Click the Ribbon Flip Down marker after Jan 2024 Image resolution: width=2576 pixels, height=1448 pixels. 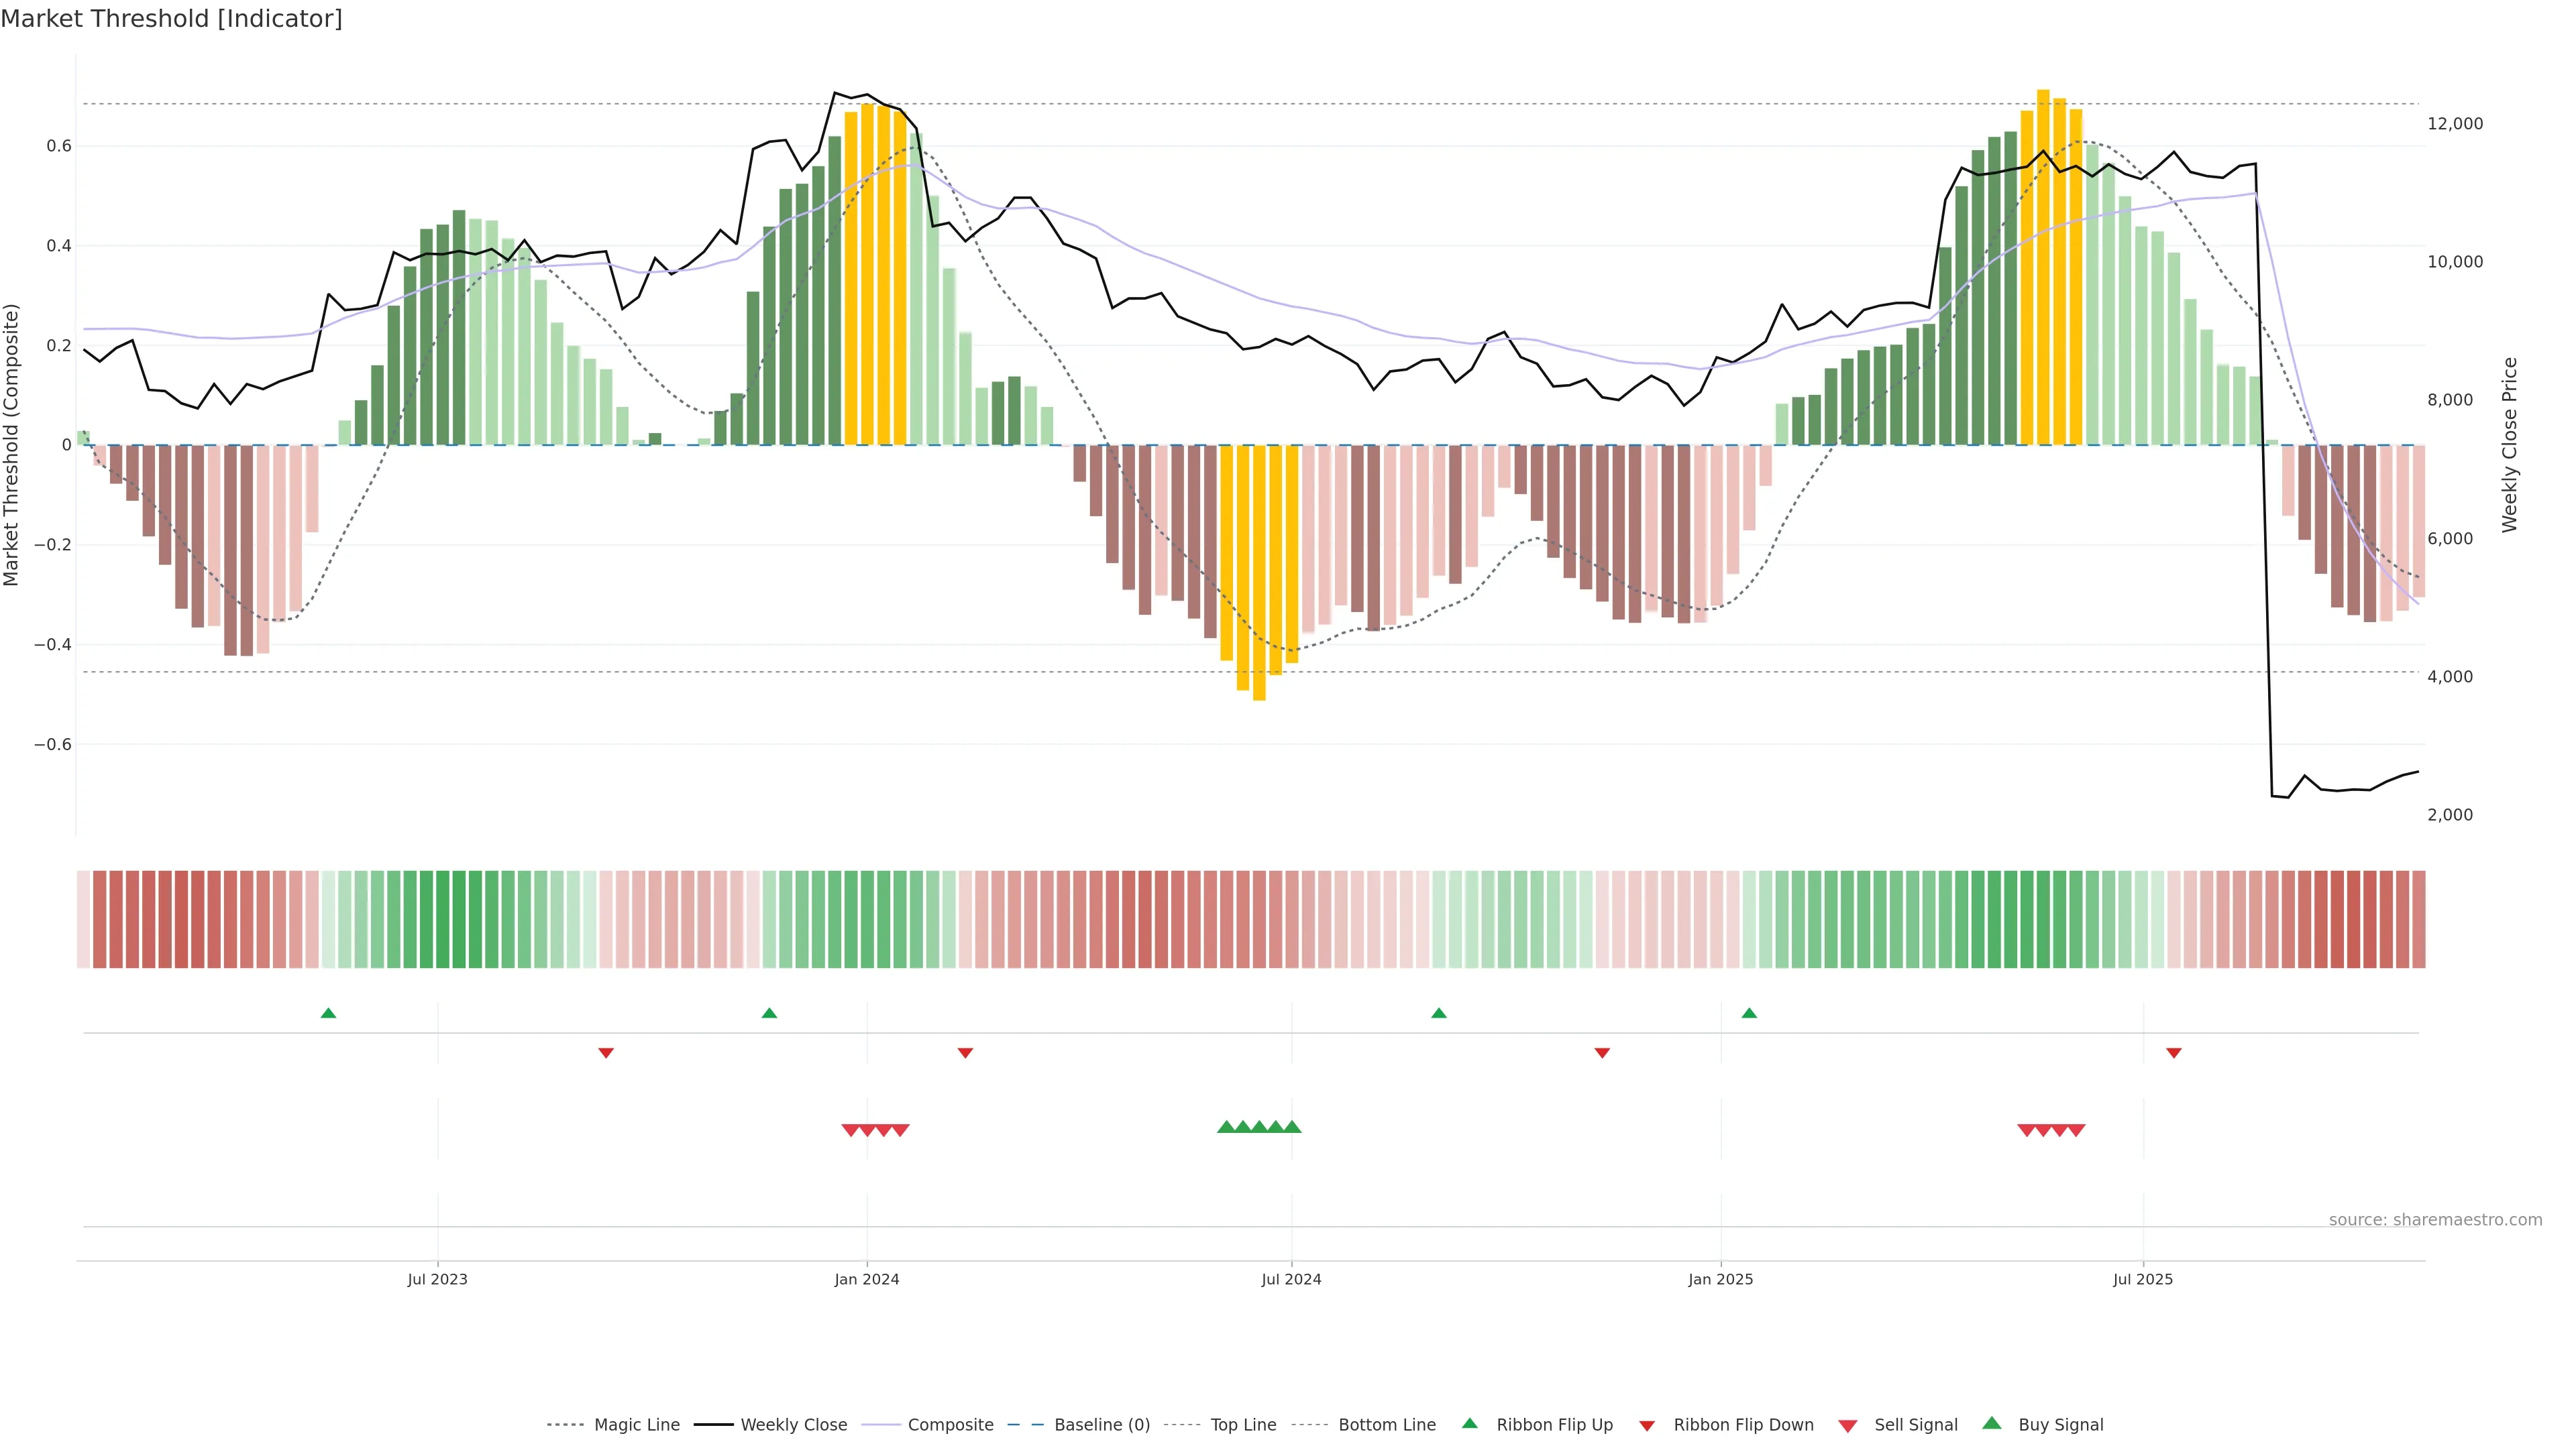965,1053
